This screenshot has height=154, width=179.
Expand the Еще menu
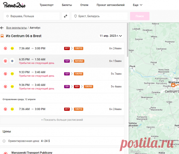point(138,5)
